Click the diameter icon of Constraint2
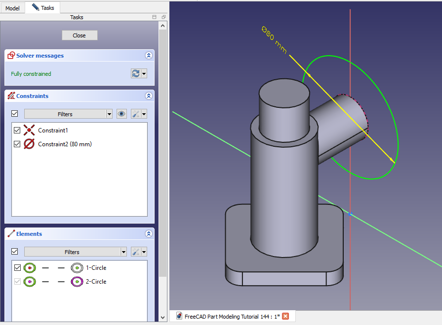Screen dimensions: 442x325 click(x=29, y=144)
